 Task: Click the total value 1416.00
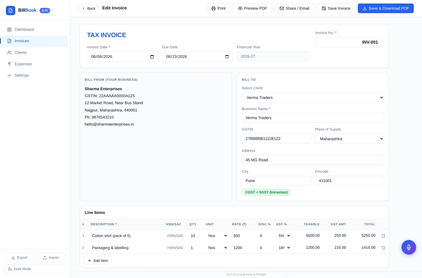[x=368, y=247]
